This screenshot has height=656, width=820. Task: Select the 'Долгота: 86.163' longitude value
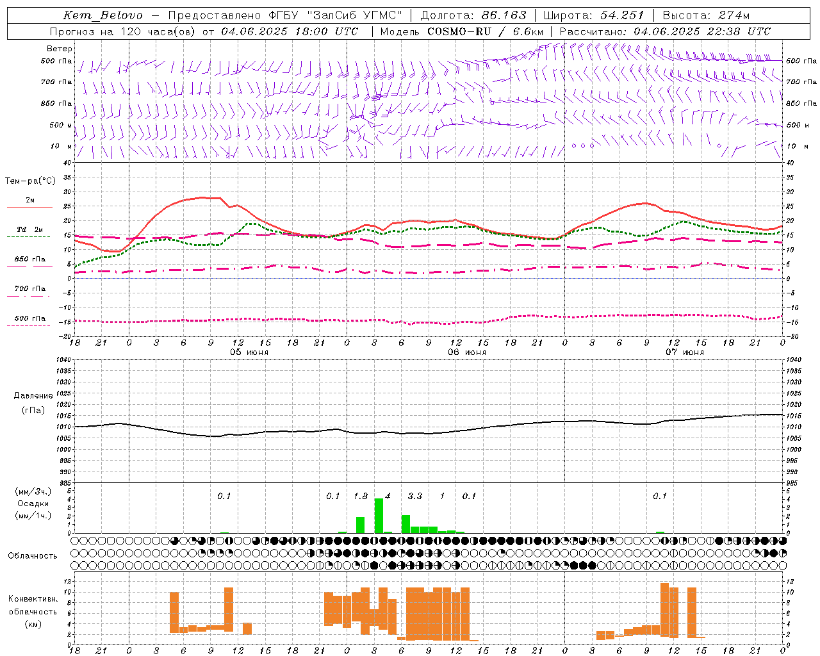click(473, 15)
